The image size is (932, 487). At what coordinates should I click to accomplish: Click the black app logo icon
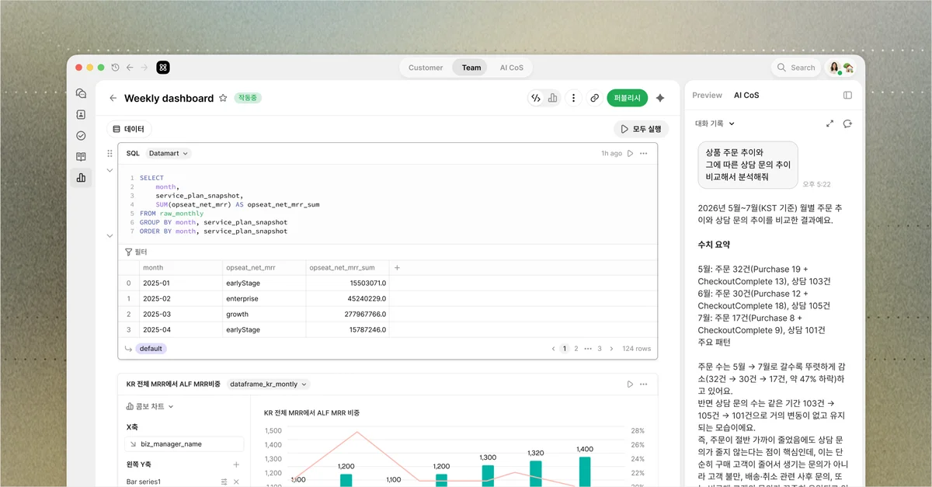click(163, 68)
